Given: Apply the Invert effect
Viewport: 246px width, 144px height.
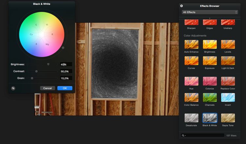Looking at the screenshot, I should coord(228,98).
